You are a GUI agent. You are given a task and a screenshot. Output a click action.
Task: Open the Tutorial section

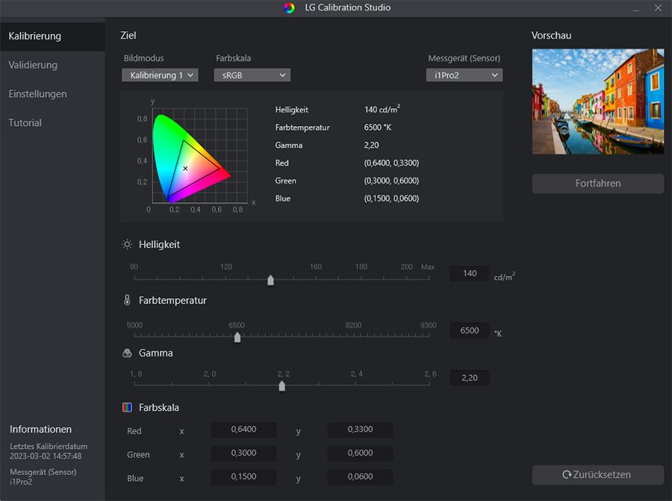point(52,123)
